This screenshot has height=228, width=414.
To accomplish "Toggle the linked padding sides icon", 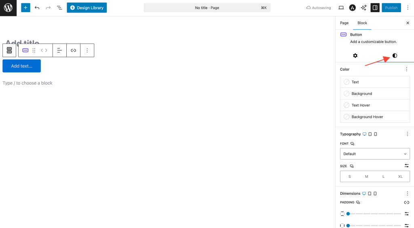I will [407, 202].
